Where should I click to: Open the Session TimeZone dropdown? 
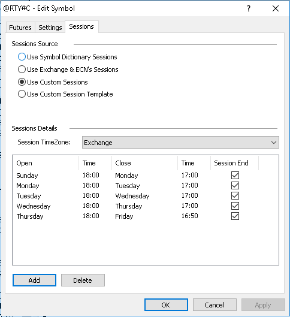point(180,143)
